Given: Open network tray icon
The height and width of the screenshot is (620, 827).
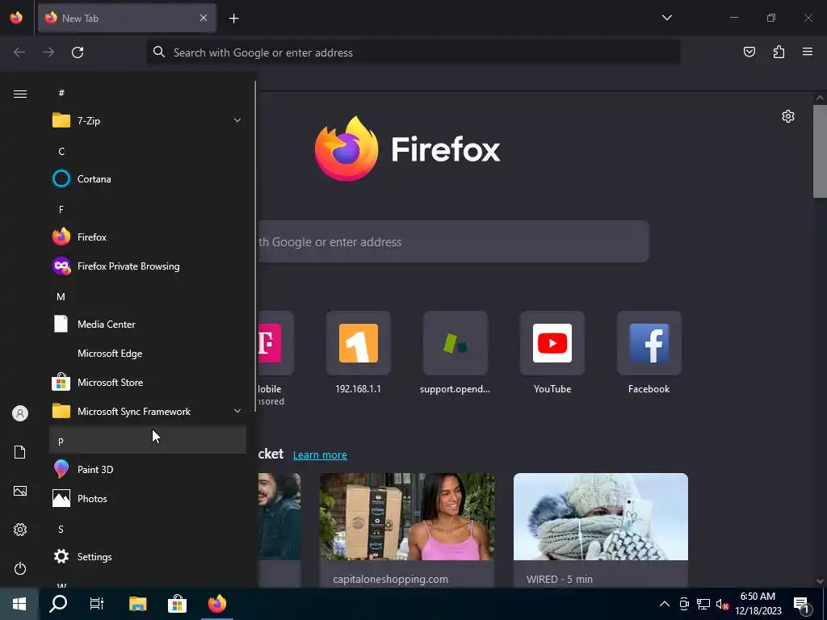Looking at the screenshot, I should 703,604.
